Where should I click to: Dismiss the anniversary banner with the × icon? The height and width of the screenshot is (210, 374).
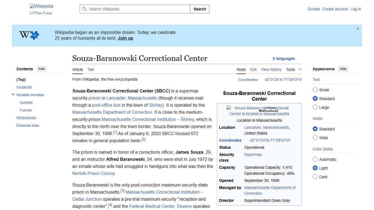click(358, 28)
